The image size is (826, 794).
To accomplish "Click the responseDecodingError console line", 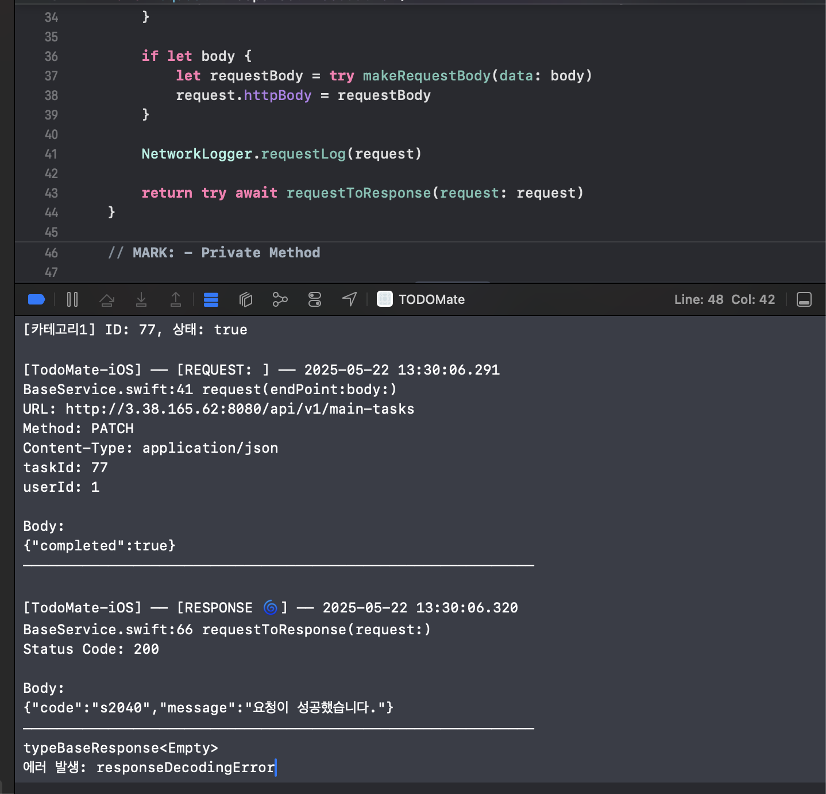I will click(x=149, y=768).
